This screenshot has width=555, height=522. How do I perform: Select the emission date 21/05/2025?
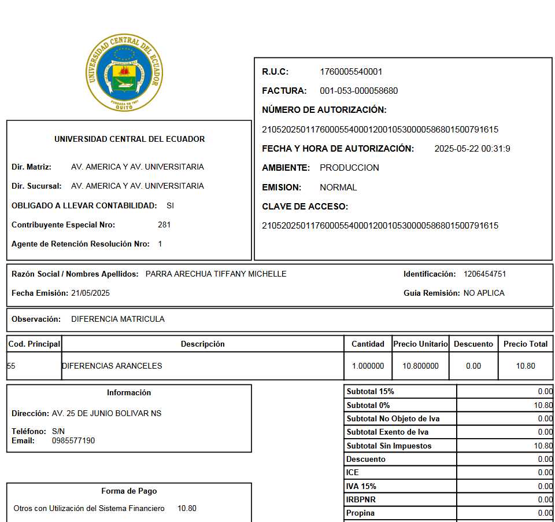pyautogui.click(x=90, y=293)
